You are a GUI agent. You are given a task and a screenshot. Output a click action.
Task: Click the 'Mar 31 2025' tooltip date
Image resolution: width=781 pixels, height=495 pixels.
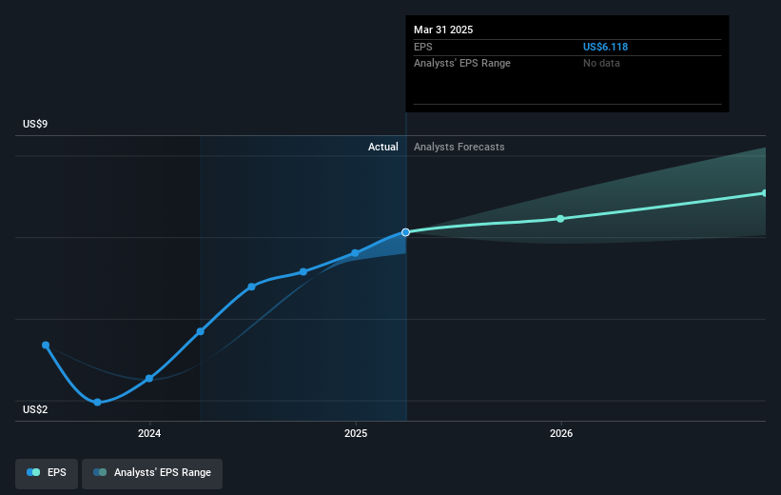point(443,30)
